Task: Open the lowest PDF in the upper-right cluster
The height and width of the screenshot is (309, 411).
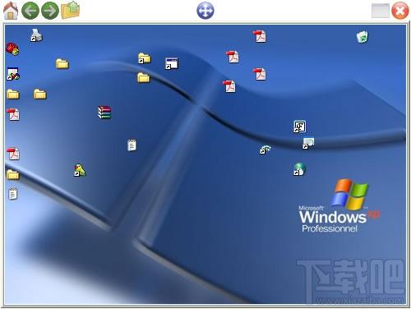Action: click(229, 86)
